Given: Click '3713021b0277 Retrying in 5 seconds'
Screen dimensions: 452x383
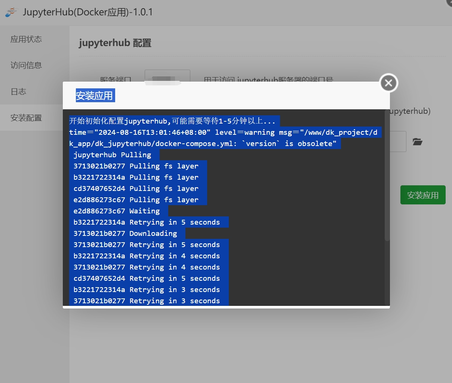Looking at the screenshot, I should 147,244.
